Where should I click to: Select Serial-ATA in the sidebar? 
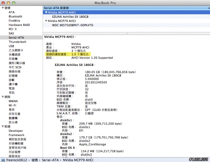[x=16, y=38]
